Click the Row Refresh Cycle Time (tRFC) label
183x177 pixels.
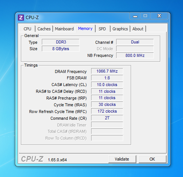pos(58,112)
